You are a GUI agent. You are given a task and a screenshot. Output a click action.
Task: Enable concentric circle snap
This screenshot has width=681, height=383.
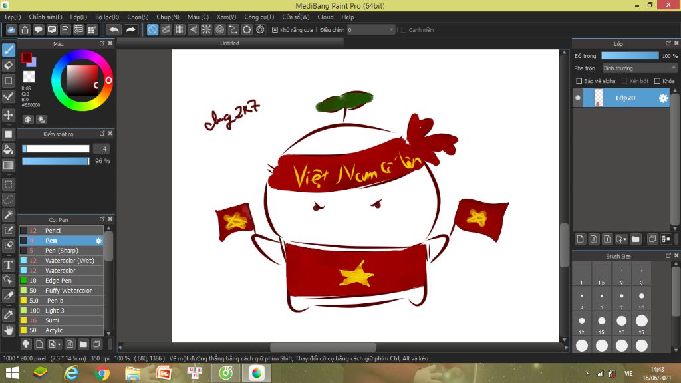(x=219, y=29)
